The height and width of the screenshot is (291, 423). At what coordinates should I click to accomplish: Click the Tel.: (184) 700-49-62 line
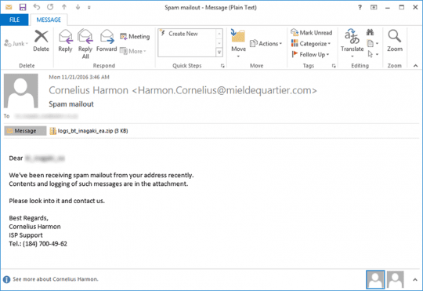38,244
